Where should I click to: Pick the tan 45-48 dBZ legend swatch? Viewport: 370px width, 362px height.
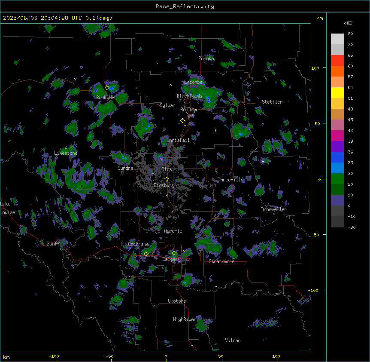coord(337,114)
